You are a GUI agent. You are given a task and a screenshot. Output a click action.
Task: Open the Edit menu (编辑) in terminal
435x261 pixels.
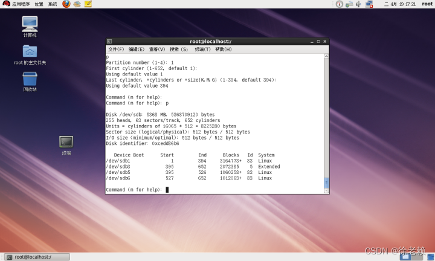pos(137,50)
